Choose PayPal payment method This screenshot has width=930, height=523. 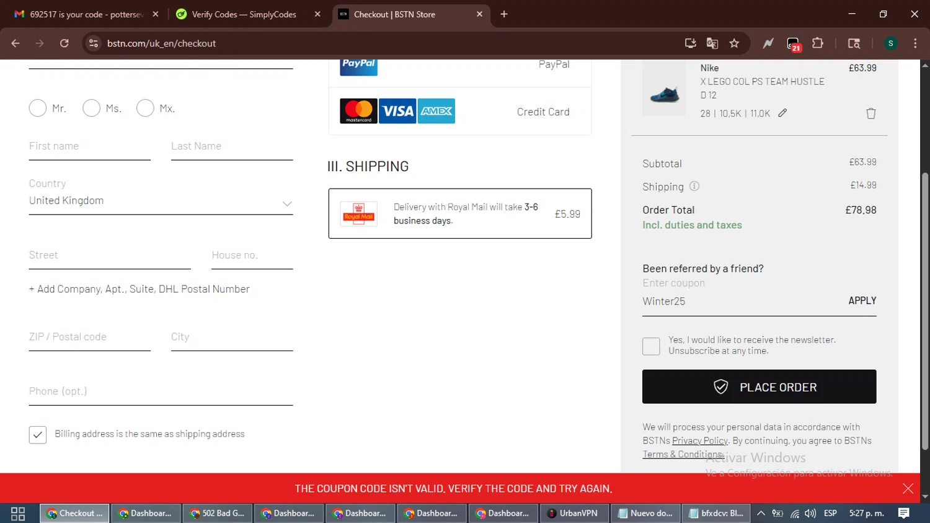coord(460,68)
